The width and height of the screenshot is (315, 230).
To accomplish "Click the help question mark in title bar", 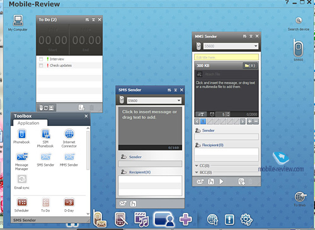I will tap(287, 3).
